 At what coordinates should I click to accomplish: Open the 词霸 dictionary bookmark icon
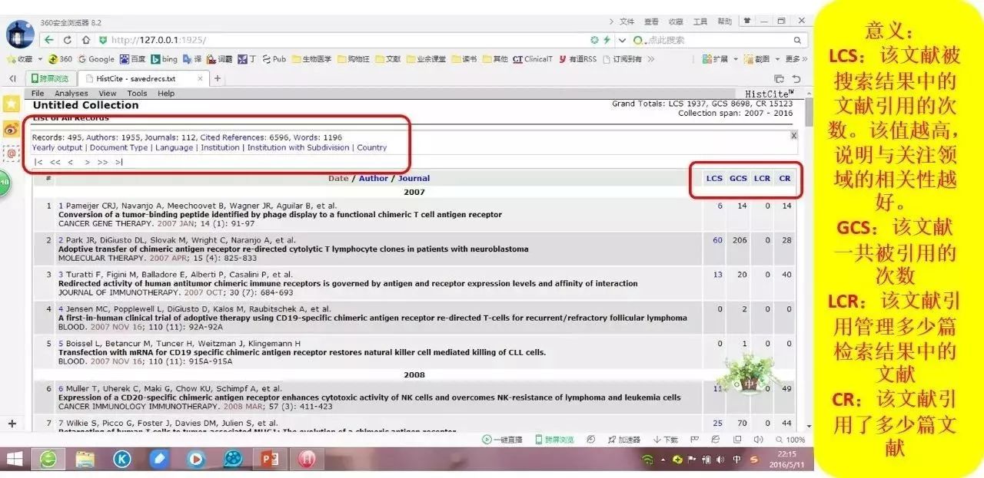click(210, 58)
